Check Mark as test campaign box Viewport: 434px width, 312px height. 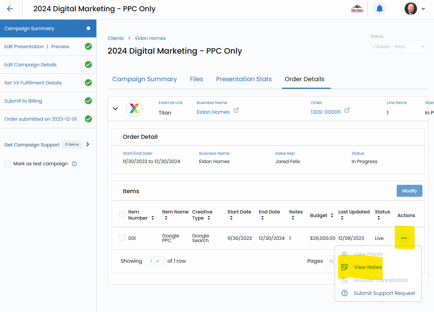(x=7, y=164)
